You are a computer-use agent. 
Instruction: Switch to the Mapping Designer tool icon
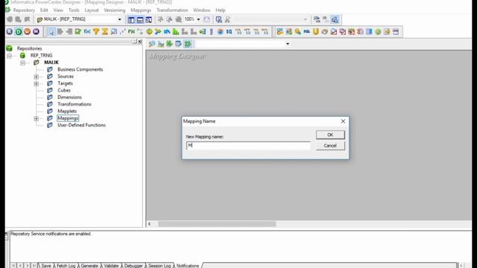pyautogui.click(x=187, y=44)
